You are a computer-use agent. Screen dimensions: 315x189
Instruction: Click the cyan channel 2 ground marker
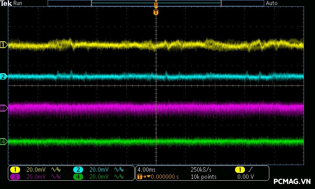pos(4,76)
